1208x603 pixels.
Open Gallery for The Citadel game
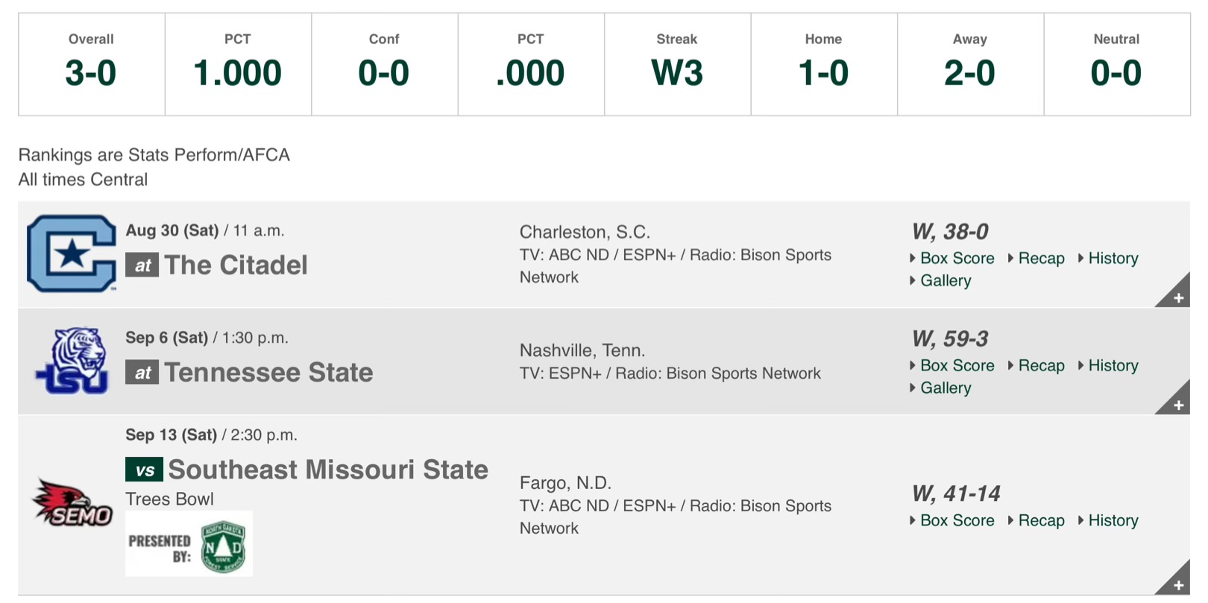(945, 281)
